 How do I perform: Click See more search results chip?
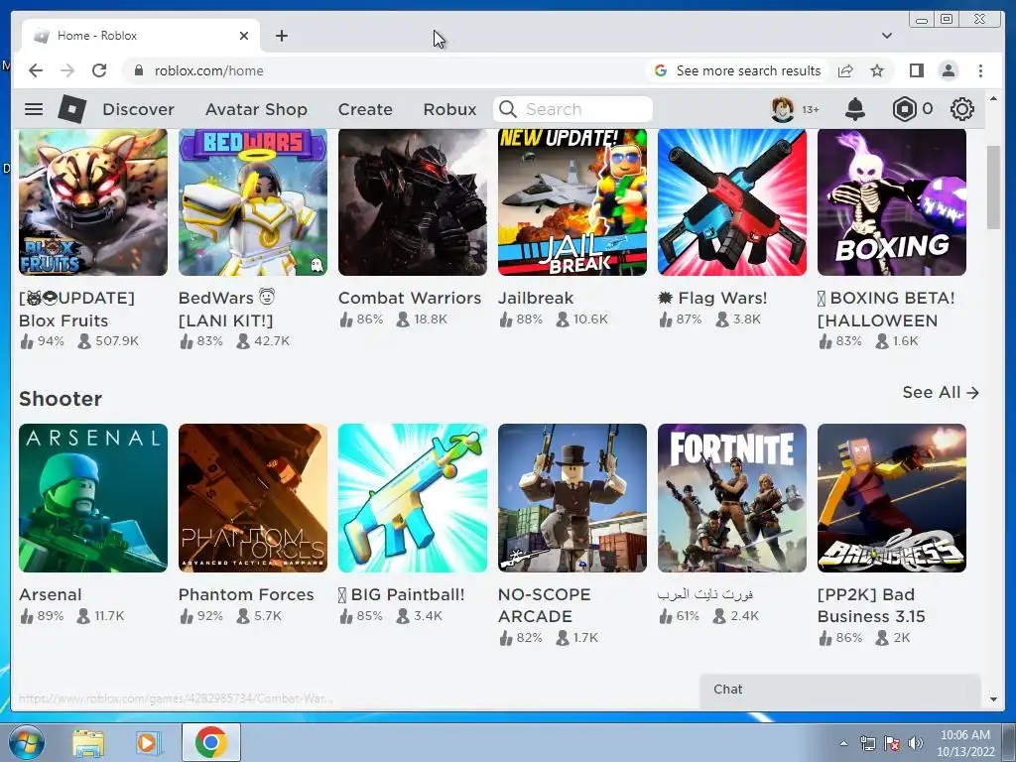[x=738, y=70]
